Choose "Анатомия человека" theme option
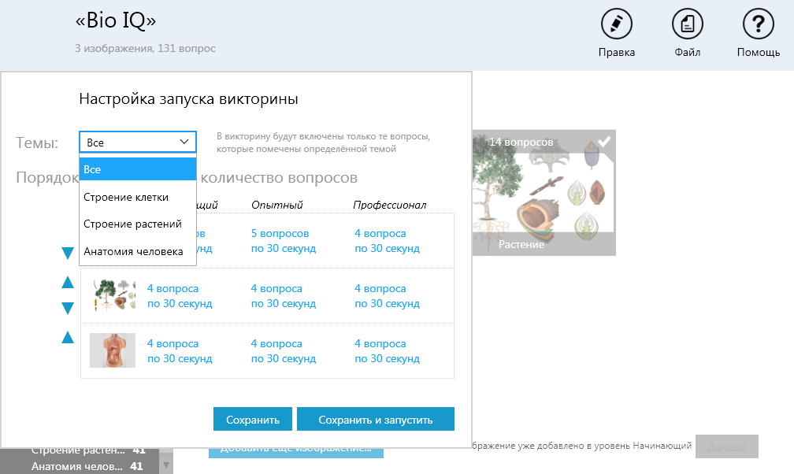Image resolution: width=794 pixels, height=474 pixels. pyautogui.click(x=130, y=250)
